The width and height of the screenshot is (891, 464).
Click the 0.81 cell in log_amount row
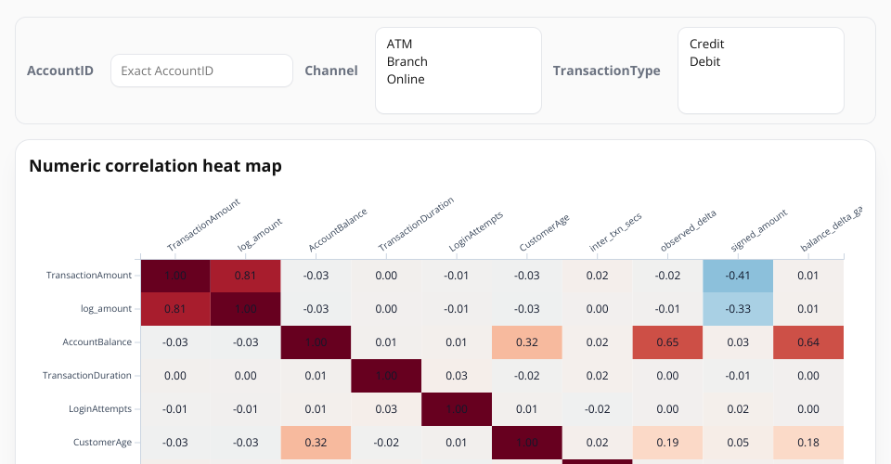tap(174, 309)
